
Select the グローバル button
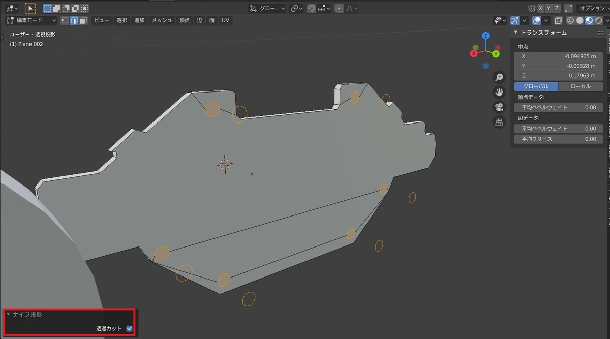pos(536,86)
